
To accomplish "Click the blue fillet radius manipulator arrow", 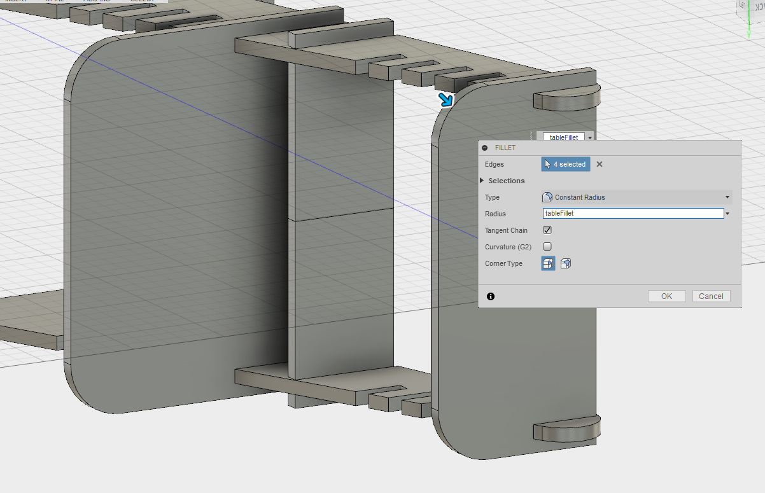I will click(x=446, y=99).
